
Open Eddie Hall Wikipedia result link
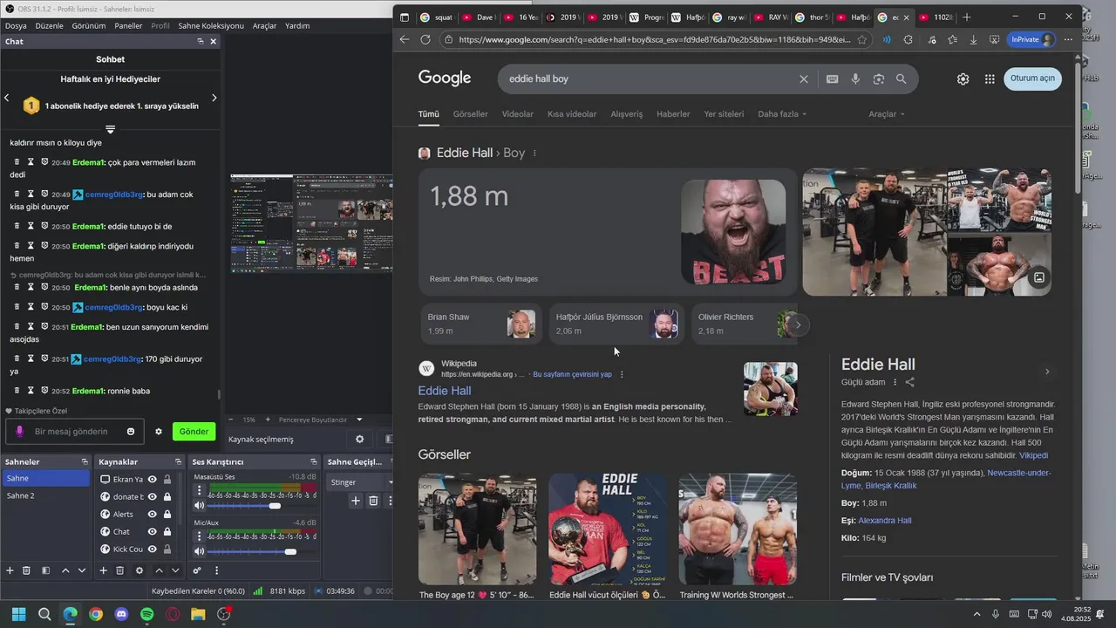pyautogui.click(x=445, y=391)
